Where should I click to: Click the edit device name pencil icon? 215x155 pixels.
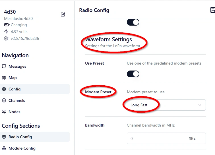63,15
